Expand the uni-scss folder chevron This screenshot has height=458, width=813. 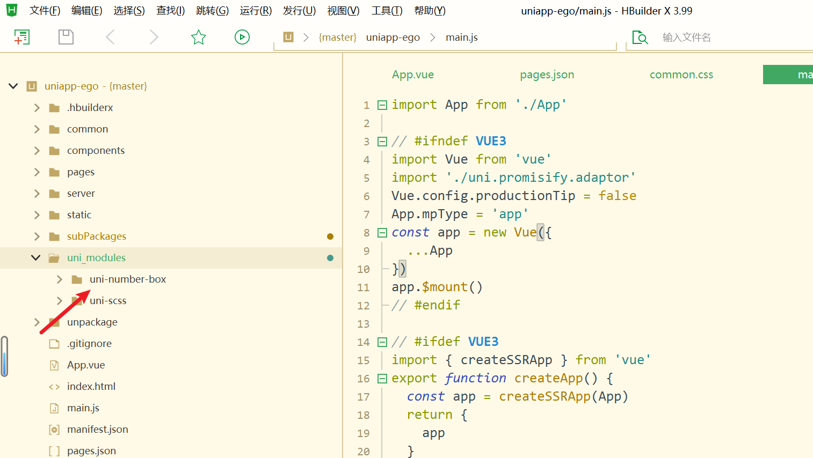click(59, 301)
